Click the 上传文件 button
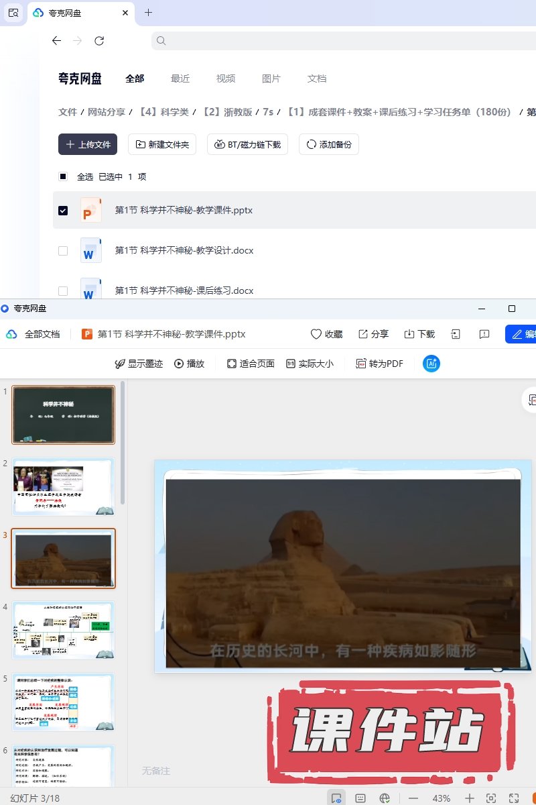This screenshot has height=805, width=536. (x=88, y=144)
